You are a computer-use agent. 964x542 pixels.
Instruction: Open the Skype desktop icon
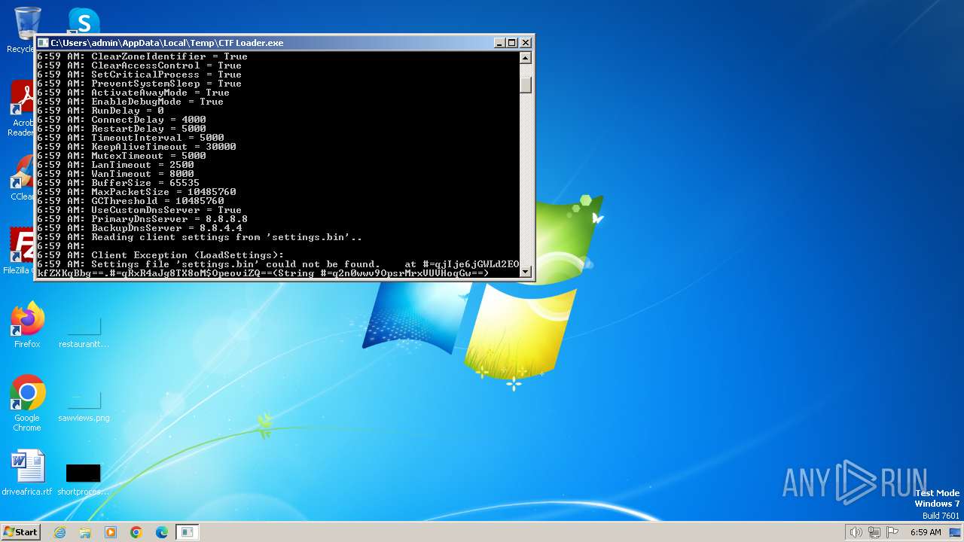click(84, 20)
